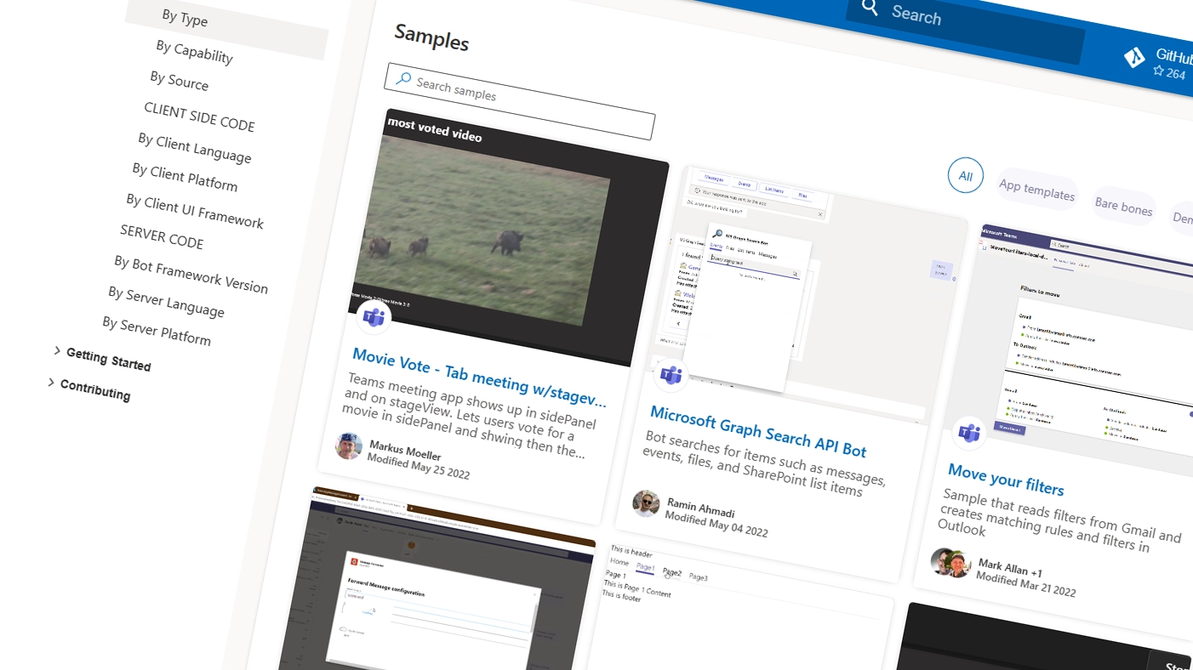
Task: Click Mark Allan's author avatar
Action: (950, 563)
